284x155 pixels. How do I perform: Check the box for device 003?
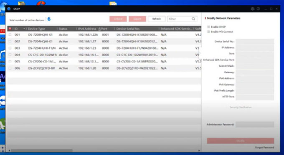(x=10, y=48)
